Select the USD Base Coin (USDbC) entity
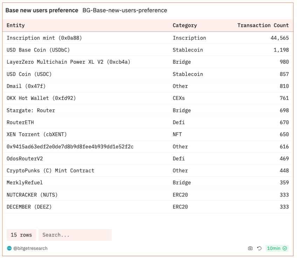The width and height of the screenshot is (297, 259). click(x=38, y=50)
